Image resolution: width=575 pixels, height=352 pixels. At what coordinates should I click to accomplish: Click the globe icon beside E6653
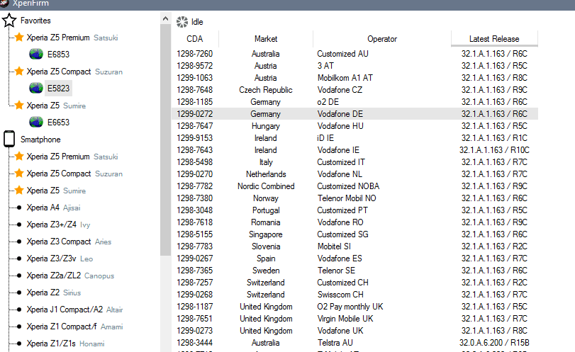pyautogui.click(x=36, y=122)
